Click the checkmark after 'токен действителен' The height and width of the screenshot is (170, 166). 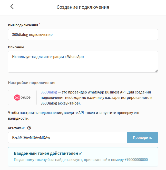pos(80,153)
